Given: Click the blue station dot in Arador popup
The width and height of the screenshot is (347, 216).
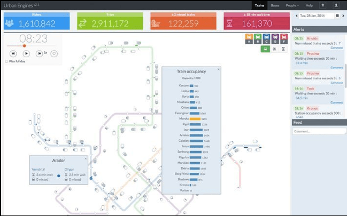Looking at the screenshot, I should point(59,176).
